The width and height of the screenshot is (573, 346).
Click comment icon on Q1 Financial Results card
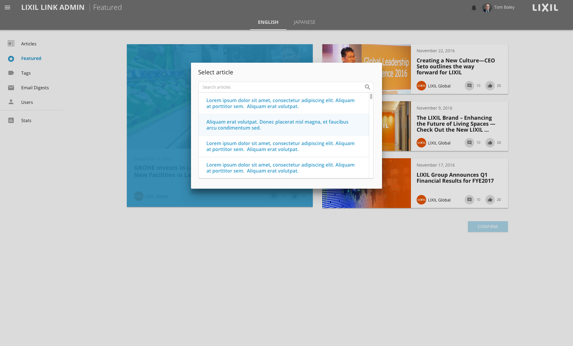coord(469,200)
